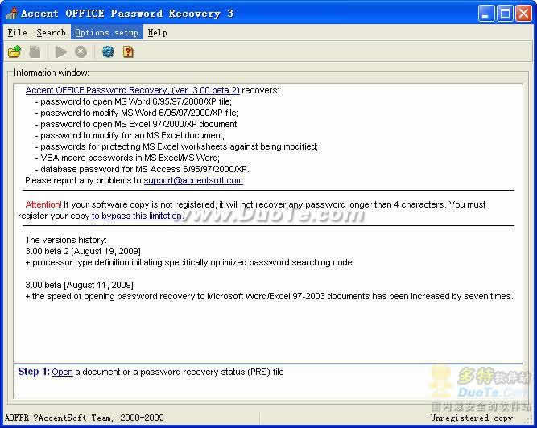The height and width of the screenshot is (428, 537).
Task: Click 'database password for MS Access' line
Action: (x=143, y=169)
